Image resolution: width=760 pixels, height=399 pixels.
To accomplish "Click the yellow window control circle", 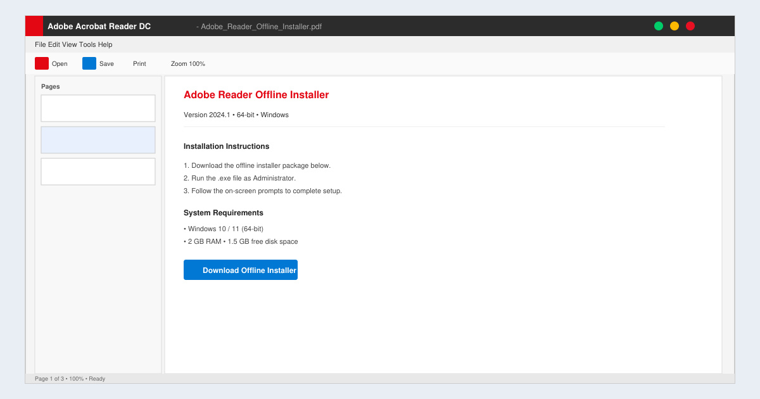I will (674, 26).
